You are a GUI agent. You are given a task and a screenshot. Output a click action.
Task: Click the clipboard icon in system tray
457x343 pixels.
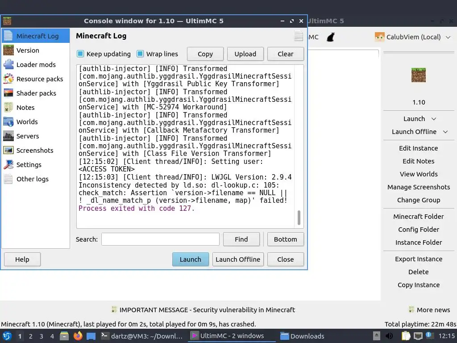point(406,336)
